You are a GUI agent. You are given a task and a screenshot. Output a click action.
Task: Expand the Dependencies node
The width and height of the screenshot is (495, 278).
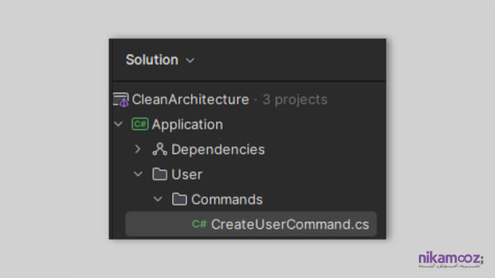click(137, 149)
